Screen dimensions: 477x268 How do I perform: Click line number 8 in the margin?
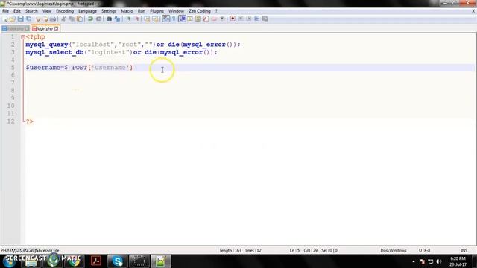pyautogui.click(x=13, y=91)
